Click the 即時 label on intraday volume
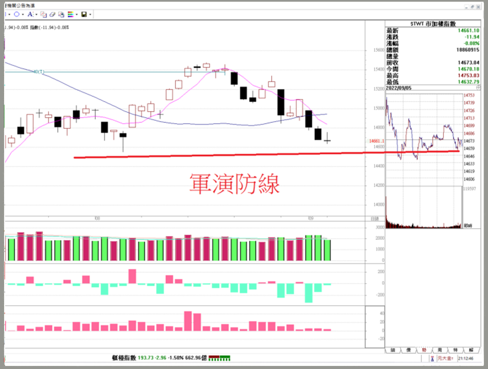 468,225
